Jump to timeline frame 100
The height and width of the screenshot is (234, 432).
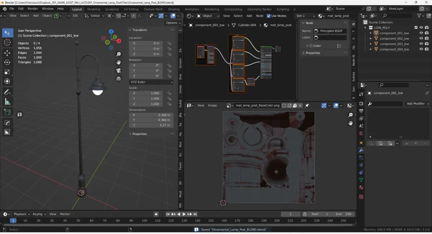[144, 221]
